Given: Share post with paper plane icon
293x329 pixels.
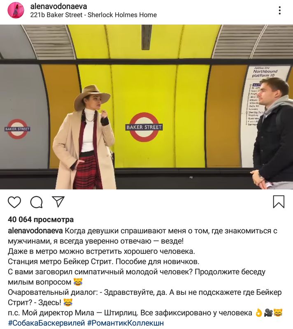Looking at the screenshot, I should 58,202.
